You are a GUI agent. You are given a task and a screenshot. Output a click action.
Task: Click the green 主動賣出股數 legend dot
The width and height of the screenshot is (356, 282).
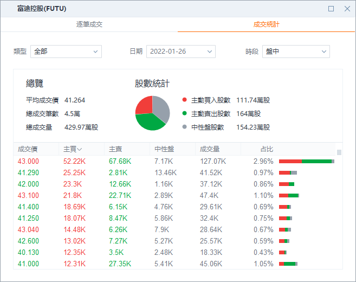pos(185,113)
